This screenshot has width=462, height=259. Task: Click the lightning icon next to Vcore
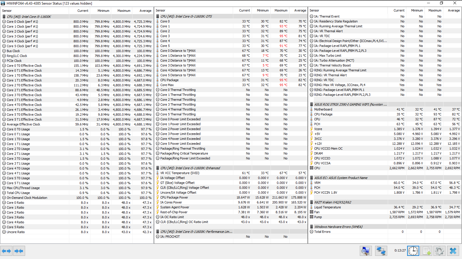point(312,129)
